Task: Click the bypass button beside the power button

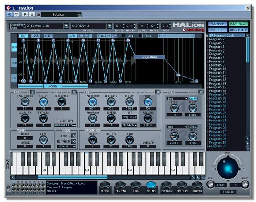Action: click(17, 14)
